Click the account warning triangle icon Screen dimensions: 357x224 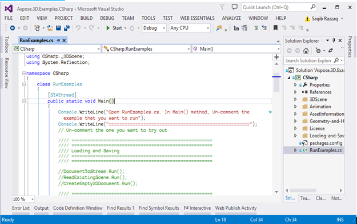pos(307,19)
